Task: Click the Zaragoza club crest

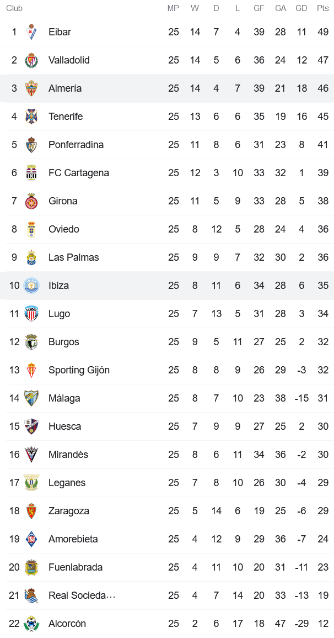Action: click(x=33, y=511)
